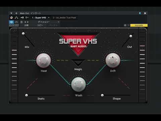Click the コピー copy button
The width and height of the screenshot is (161, 121).
point(40,25)
